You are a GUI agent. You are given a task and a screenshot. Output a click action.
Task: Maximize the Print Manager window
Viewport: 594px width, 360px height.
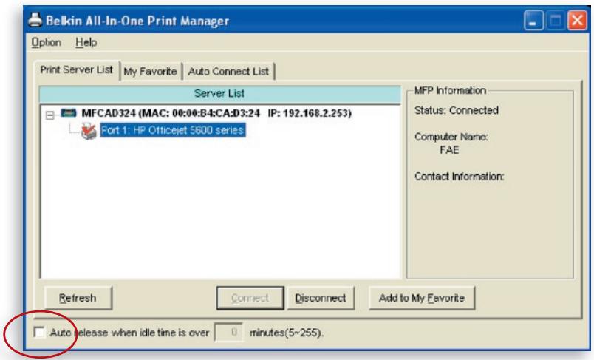tap(556, 20)
